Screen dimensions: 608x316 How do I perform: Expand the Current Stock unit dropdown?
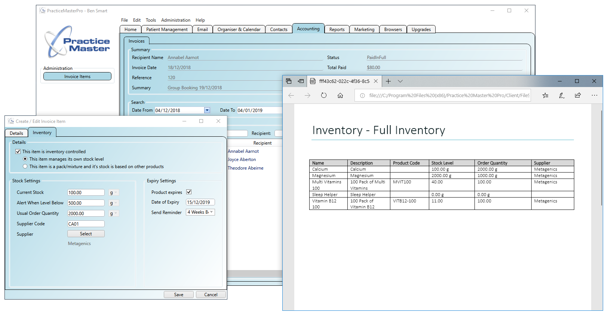click(x=114, y=193)
